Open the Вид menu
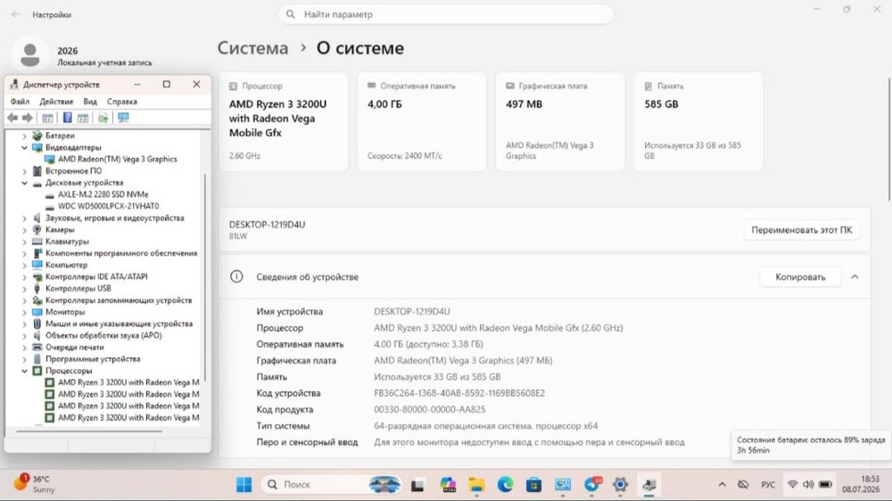 90,102
